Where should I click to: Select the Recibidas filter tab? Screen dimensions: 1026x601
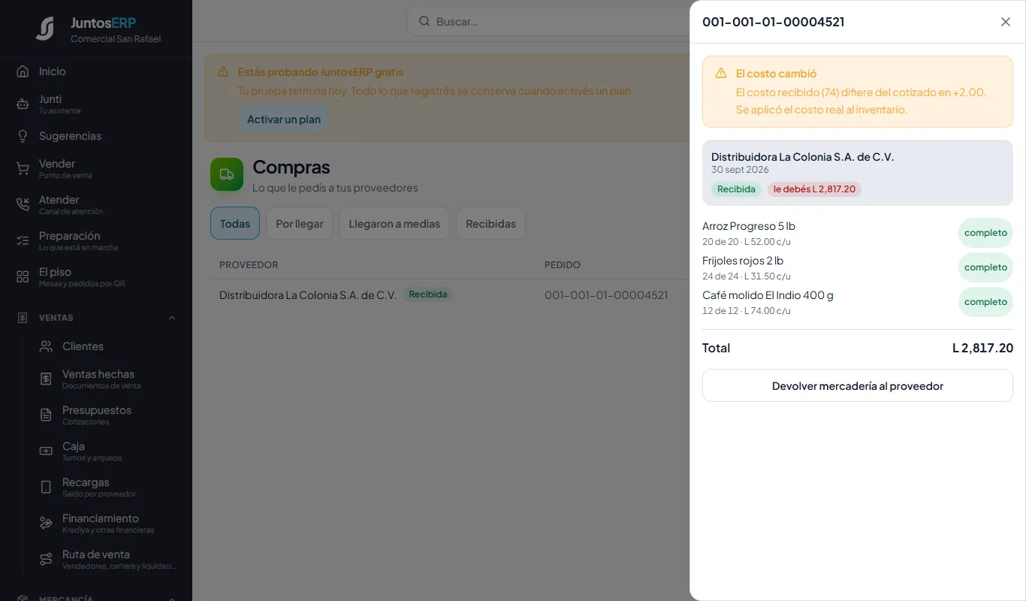tap(490, 224)
